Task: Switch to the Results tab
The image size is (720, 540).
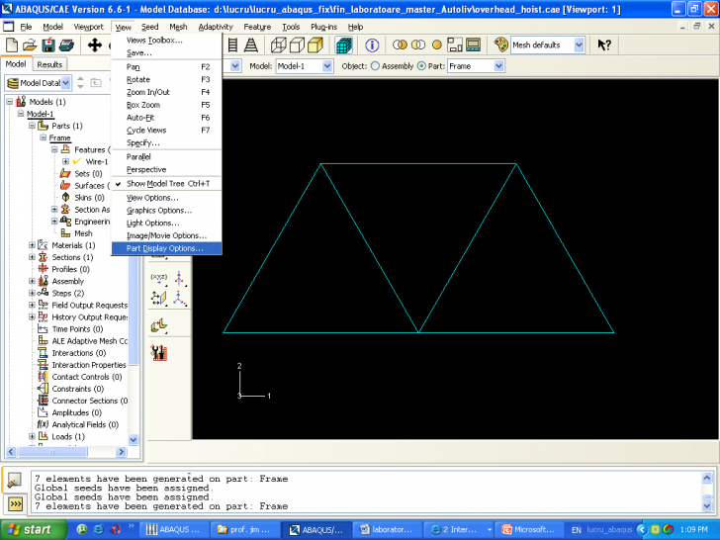Action: pos(49,64)
